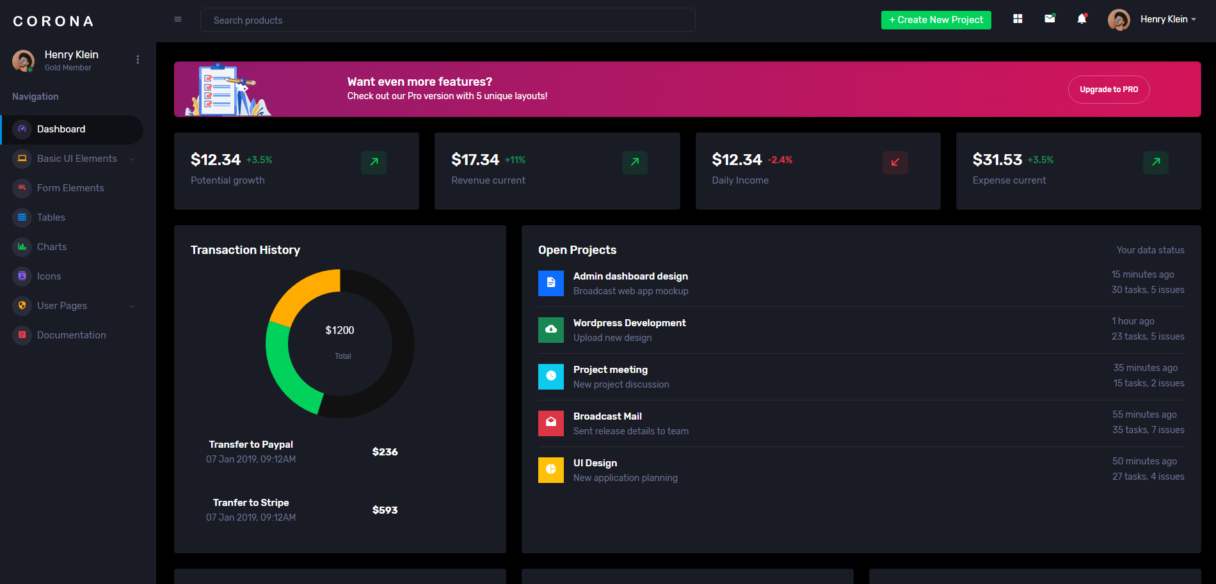Click the Tables grid icon in sidebar
1216x584 pixels.
22,217
